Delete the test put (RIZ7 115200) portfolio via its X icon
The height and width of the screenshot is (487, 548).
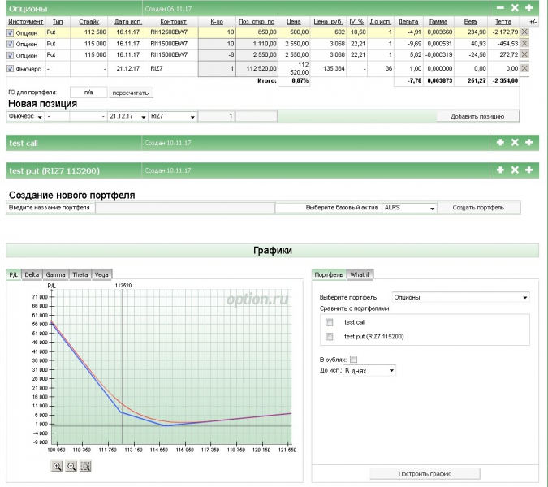515,170
